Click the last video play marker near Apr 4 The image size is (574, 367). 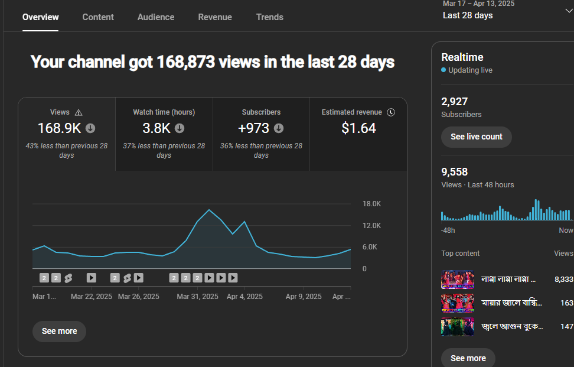coord(233,278)
